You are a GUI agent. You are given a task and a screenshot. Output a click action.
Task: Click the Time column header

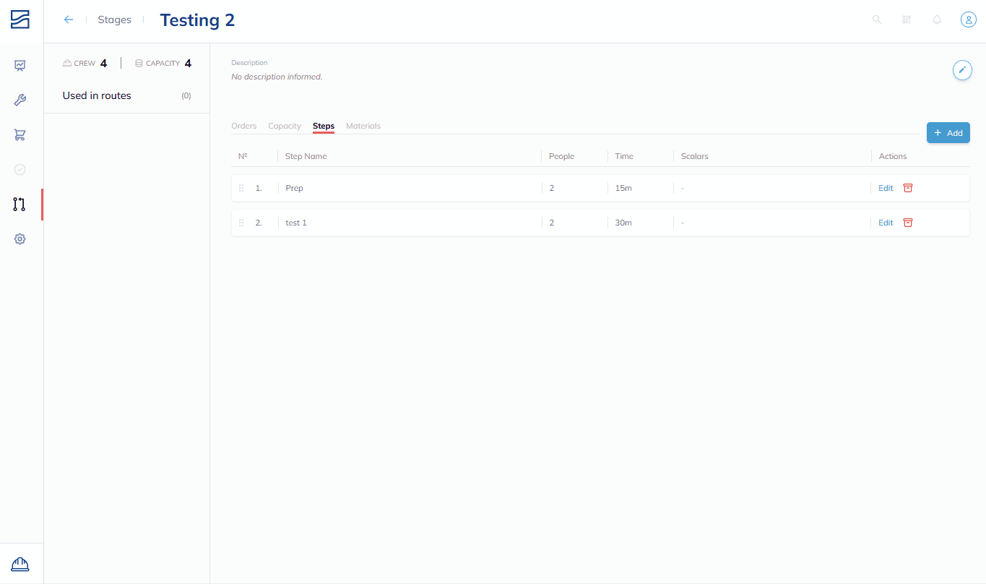pyautogui.click(x=624, y=156)
